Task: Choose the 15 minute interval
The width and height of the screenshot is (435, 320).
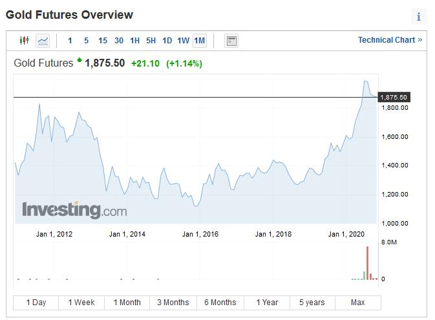Action: (x=103, y=41)
